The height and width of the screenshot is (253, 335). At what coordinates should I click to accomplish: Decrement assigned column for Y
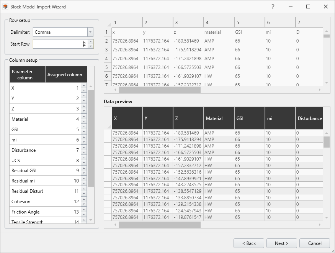point(84,100)
